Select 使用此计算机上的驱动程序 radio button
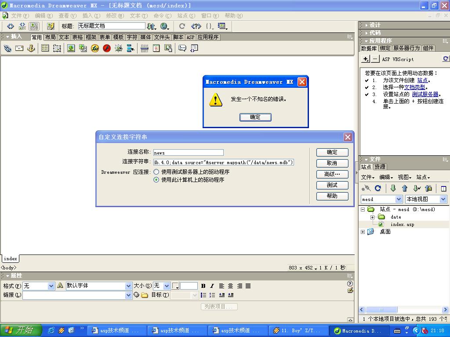Viewport: 450px width, 337px height. (x=156, y=180)
